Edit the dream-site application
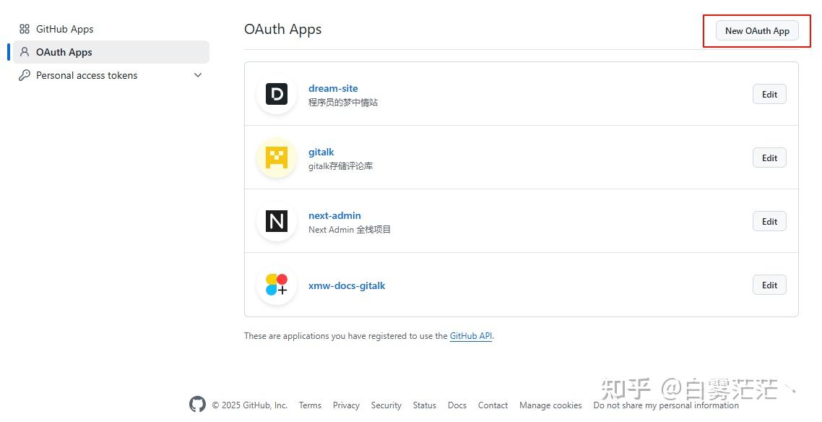The image size is (822, 422). click(769, 94)
